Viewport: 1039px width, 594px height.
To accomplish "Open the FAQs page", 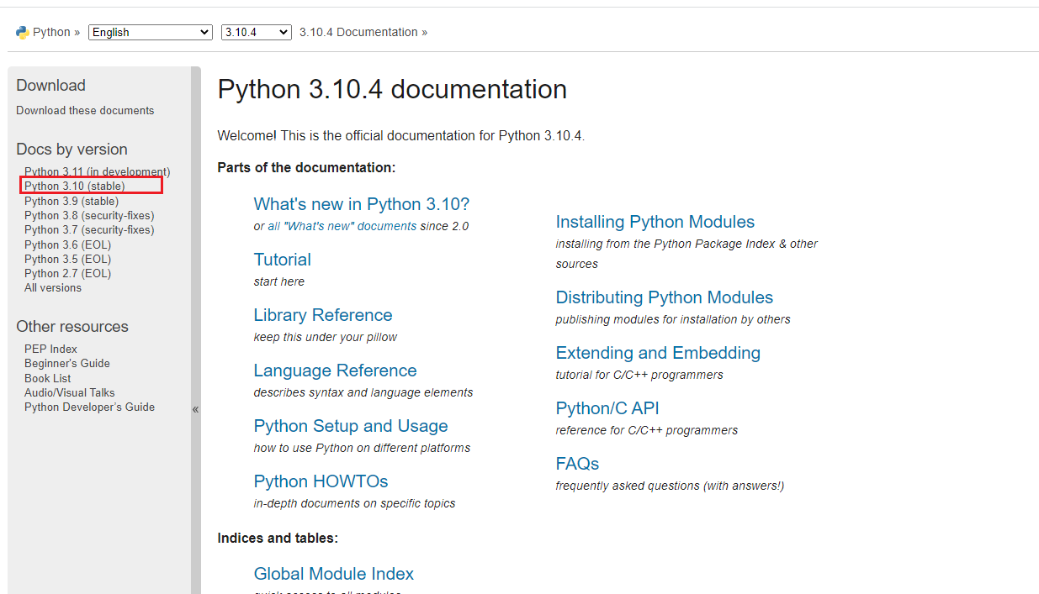I will (x=577, y=464).
